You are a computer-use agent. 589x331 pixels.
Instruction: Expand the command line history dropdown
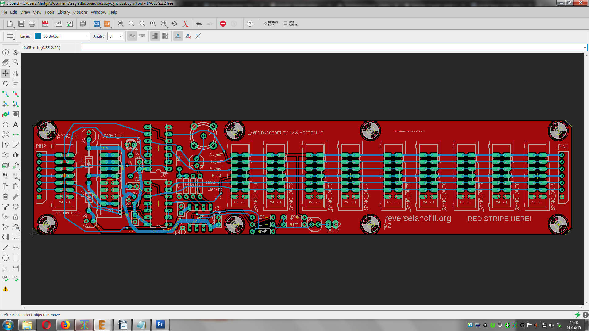pos(585,48)
